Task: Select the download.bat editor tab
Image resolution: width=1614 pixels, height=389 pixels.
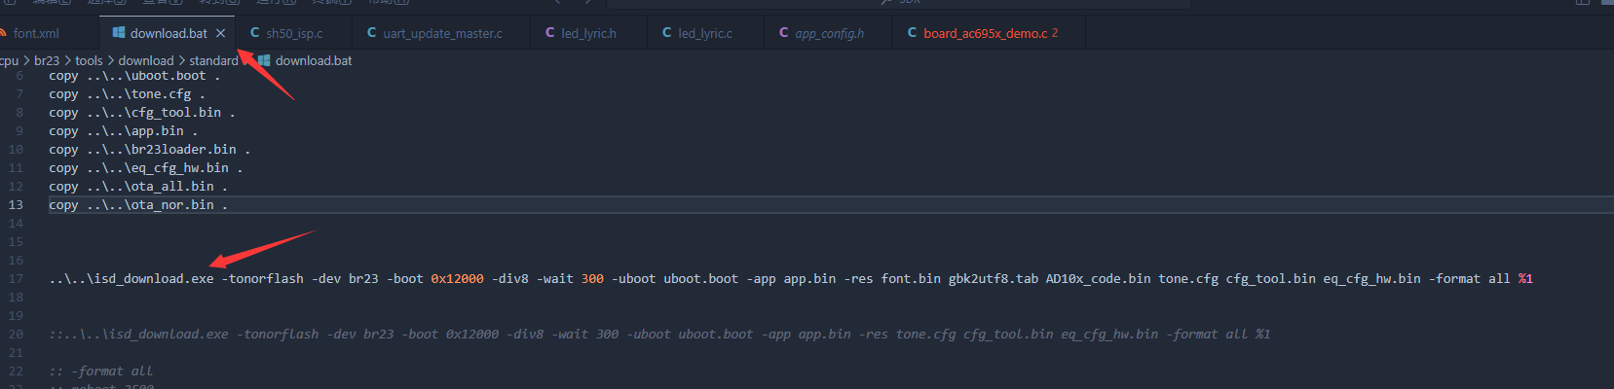Action: click(168, 33)
